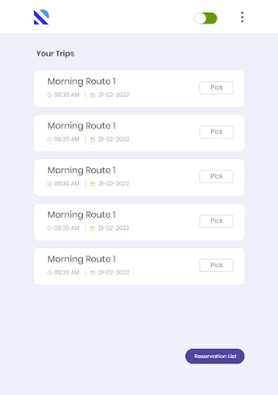Click the calendar icon in the third trip card
This screenshot has width=278, height=395.
(x=93, y=183)
